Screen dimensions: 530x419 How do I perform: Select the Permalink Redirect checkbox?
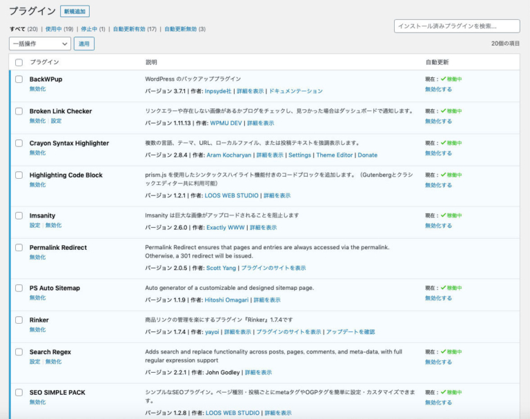click(19, 248)
